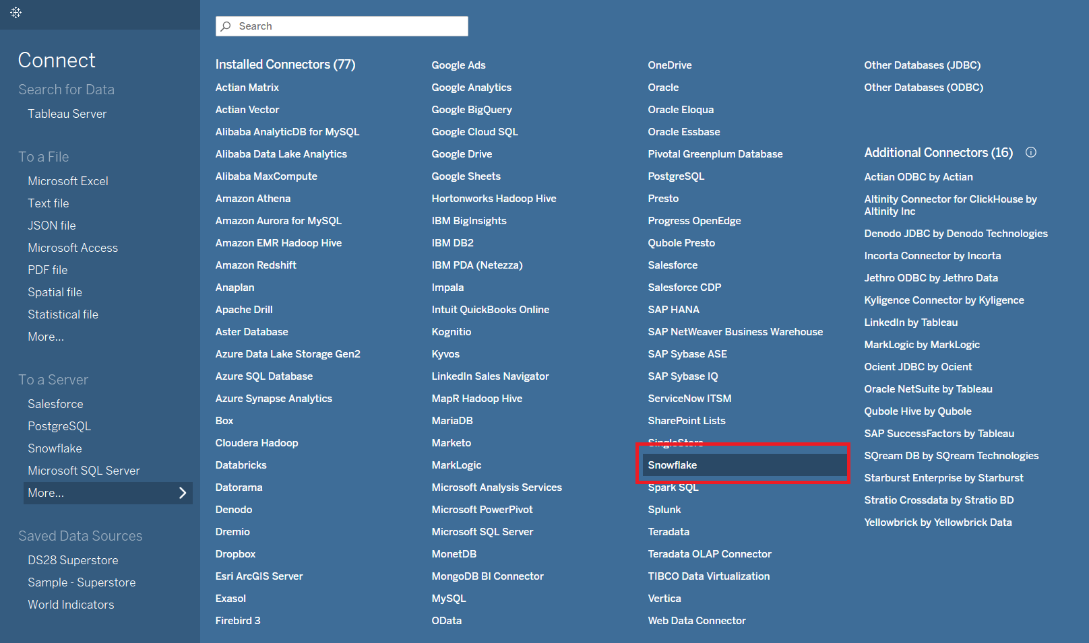The height and width of the screenshot is (643, 1089).
Task: Connect to Intuit QuickBooks Online
Action: click(x=491, y=310)
